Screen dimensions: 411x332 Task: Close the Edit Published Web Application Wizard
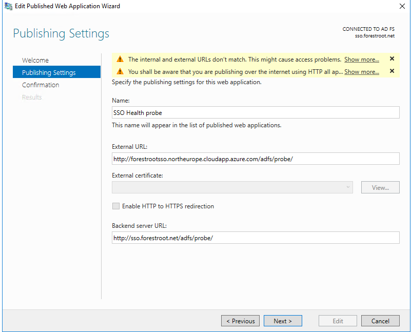click(402, 6)
